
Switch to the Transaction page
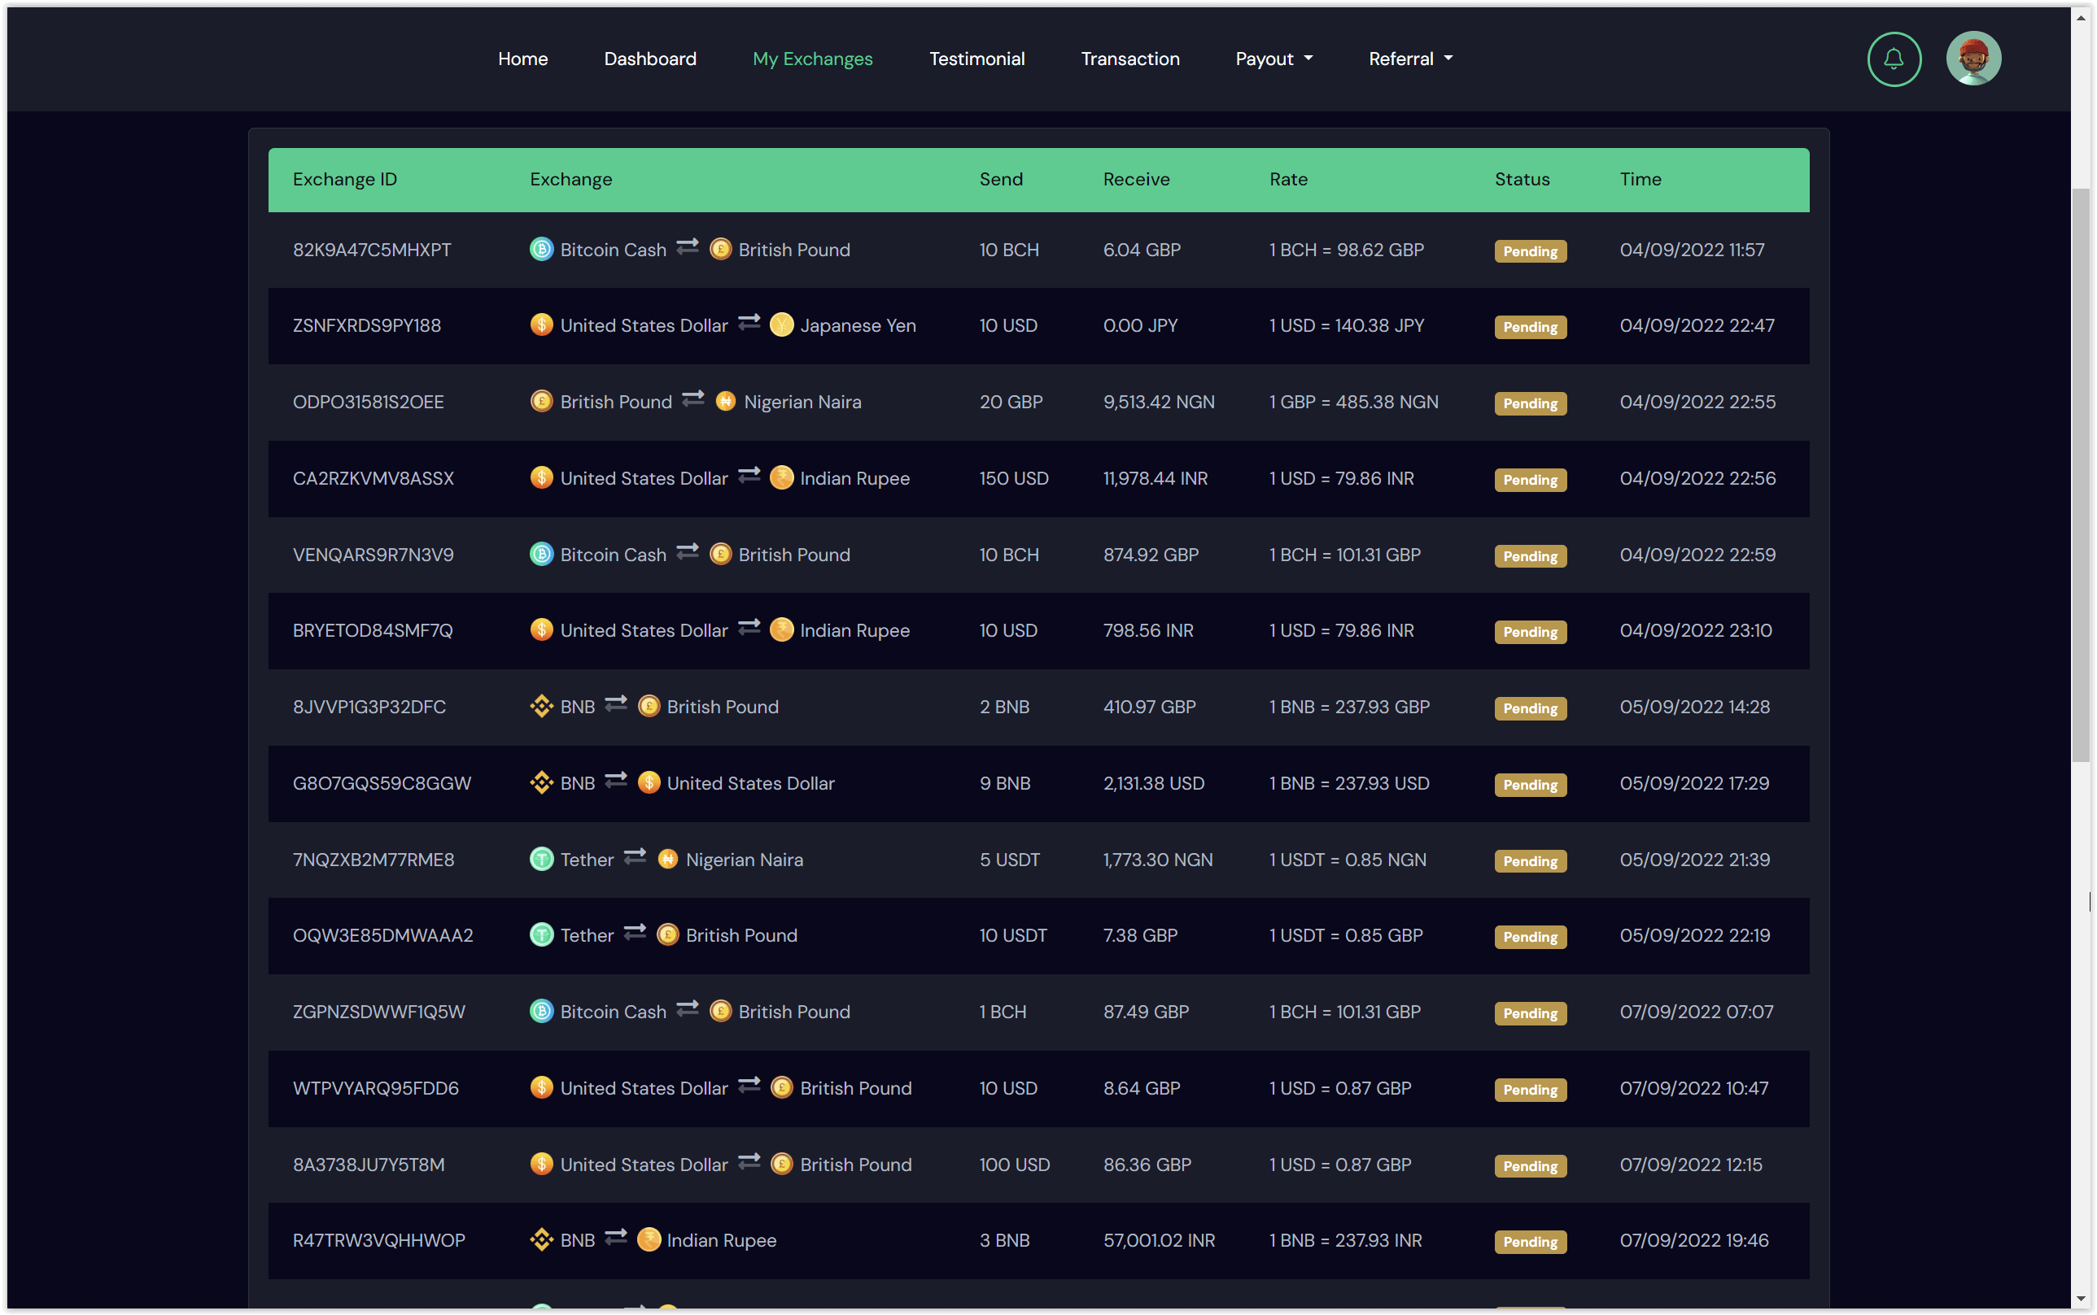(1129, 59)
